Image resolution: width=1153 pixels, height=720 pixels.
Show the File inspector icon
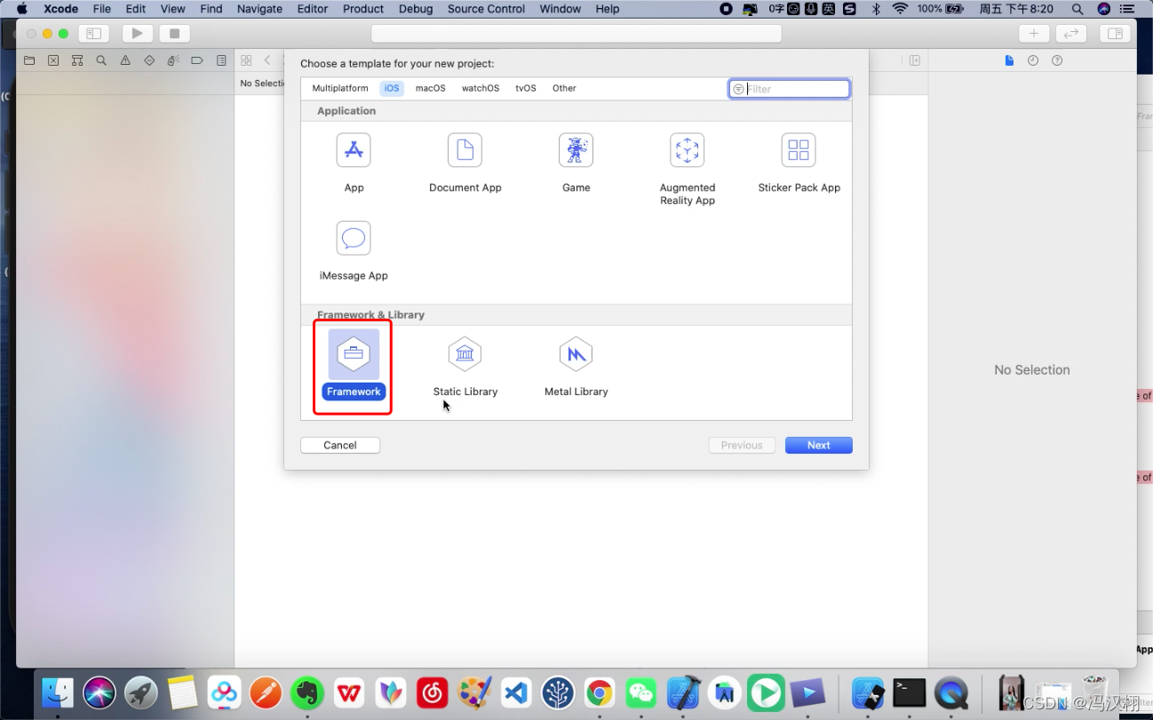(x=1009, y=60)
